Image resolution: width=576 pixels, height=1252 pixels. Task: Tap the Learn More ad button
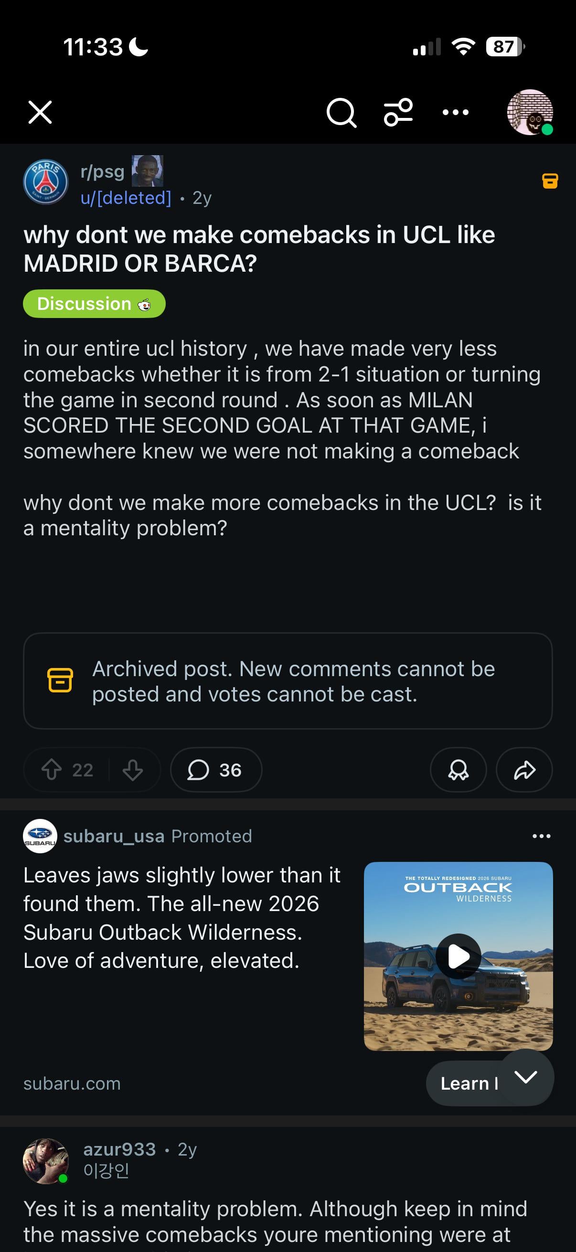point(468,1083)
